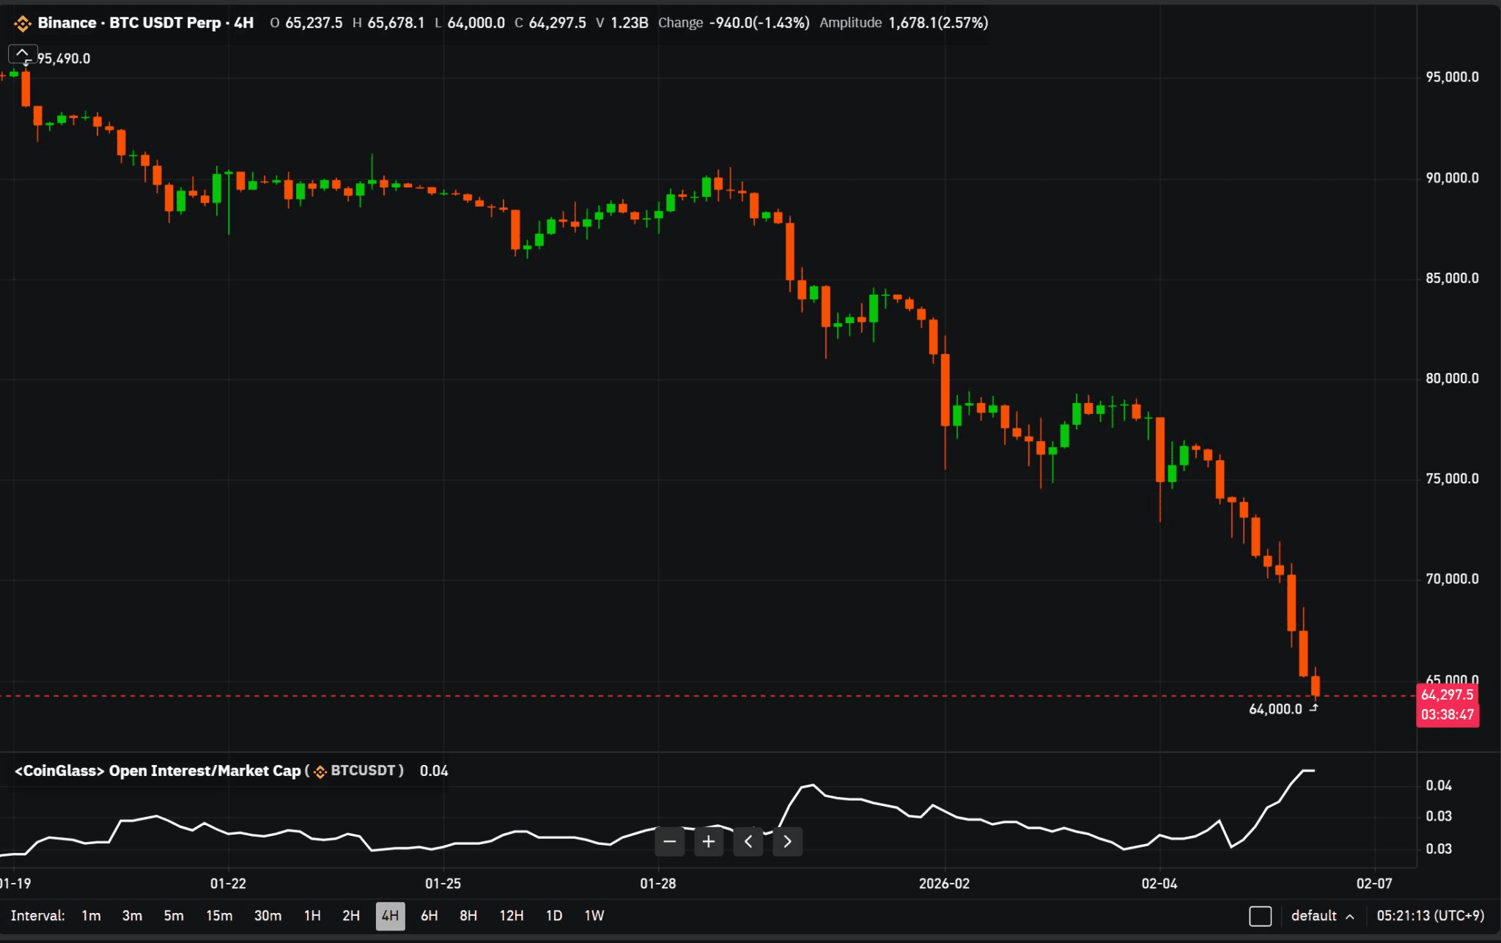Select the 12H interval button
The image size is (1501, 943).
pyautogui.click(x=511, y=916)
